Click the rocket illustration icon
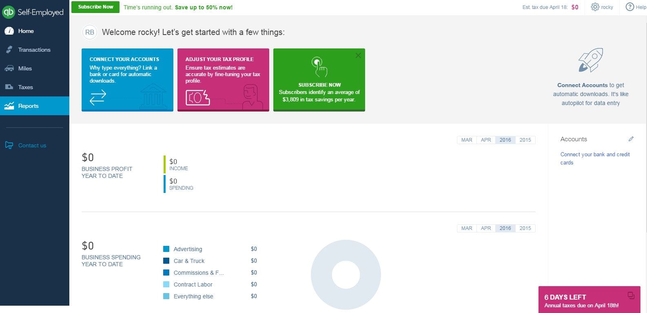This screenshot has width=647, height=313. [590, 60]
